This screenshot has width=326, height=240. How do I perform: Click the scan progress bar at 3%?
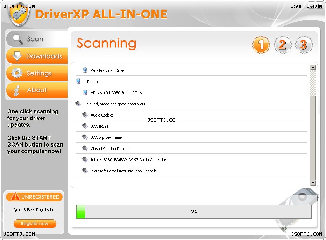(x=194, y=212)
